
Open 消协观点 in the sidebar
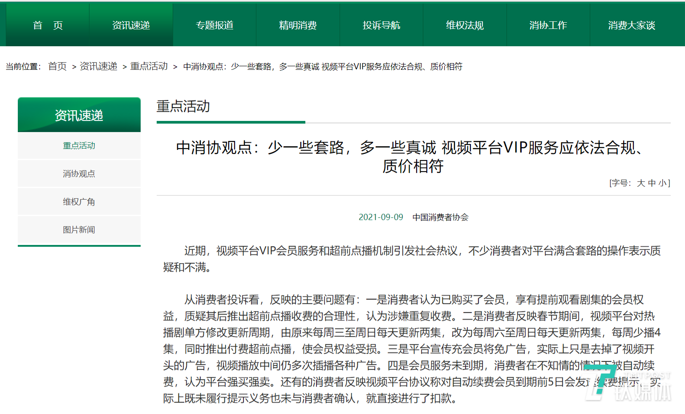click(x=79, y=173)
